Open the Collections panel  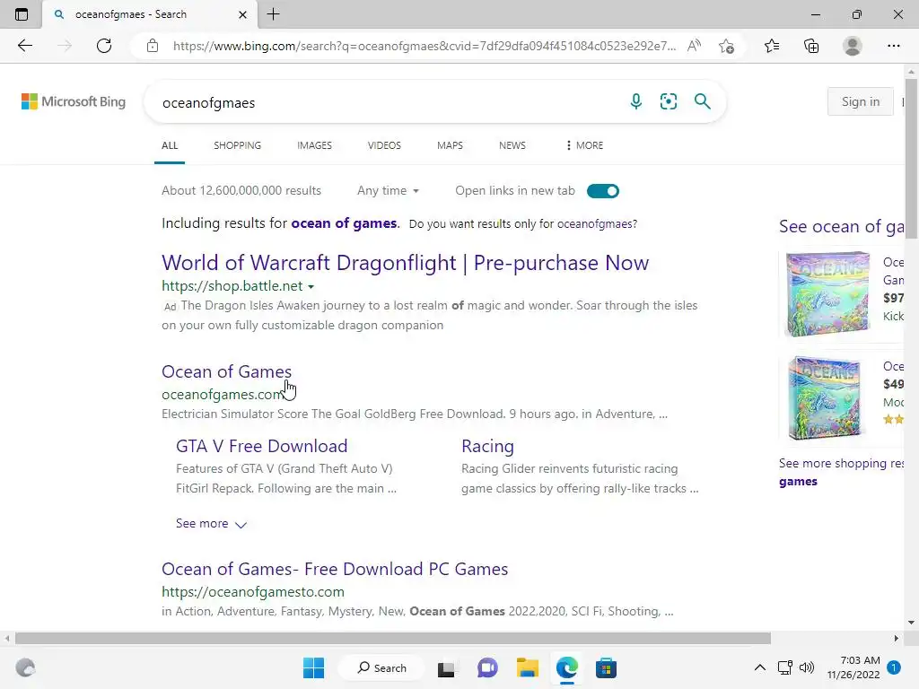[x=811, y=46]
